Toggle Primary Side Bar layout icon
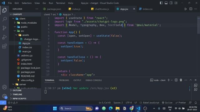Viewport: 200px width, 112px height. point(161,3)
